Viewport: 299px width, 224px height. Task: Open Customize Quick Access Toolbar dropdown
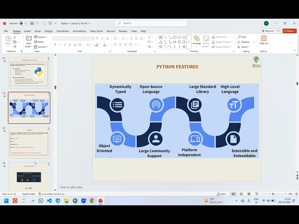56,23
